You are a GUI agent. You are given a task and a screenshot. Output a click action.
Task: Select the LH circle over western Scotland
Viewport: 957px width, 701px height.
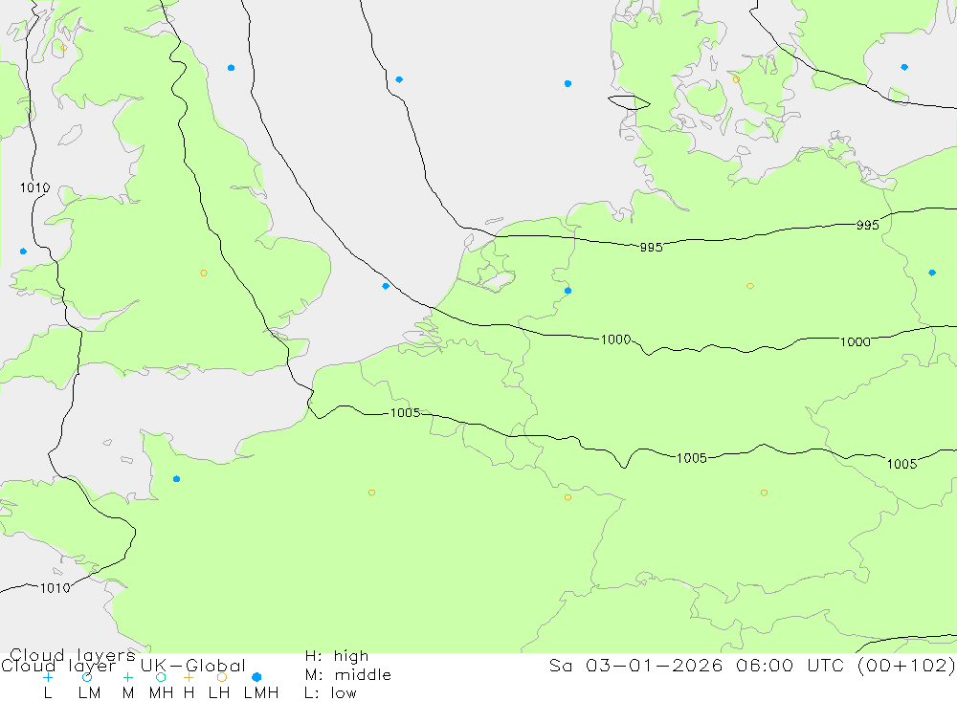[63, 48]
